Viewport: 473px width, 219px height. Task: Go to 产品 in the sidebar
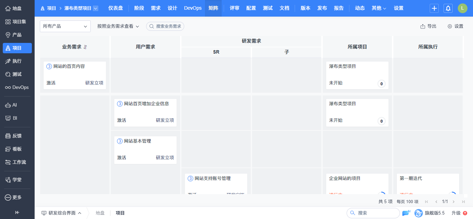17,35
